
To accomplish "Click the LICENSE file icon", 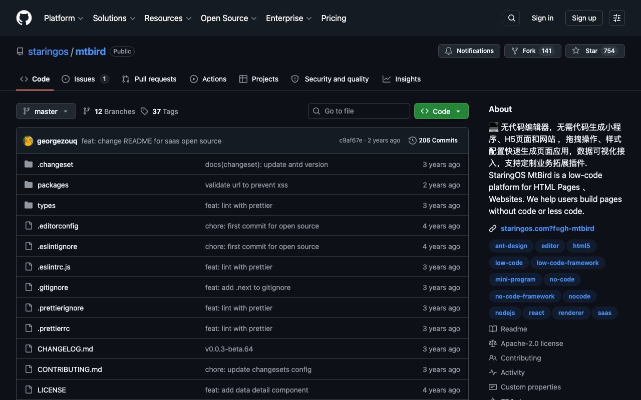I will [29, 390].
